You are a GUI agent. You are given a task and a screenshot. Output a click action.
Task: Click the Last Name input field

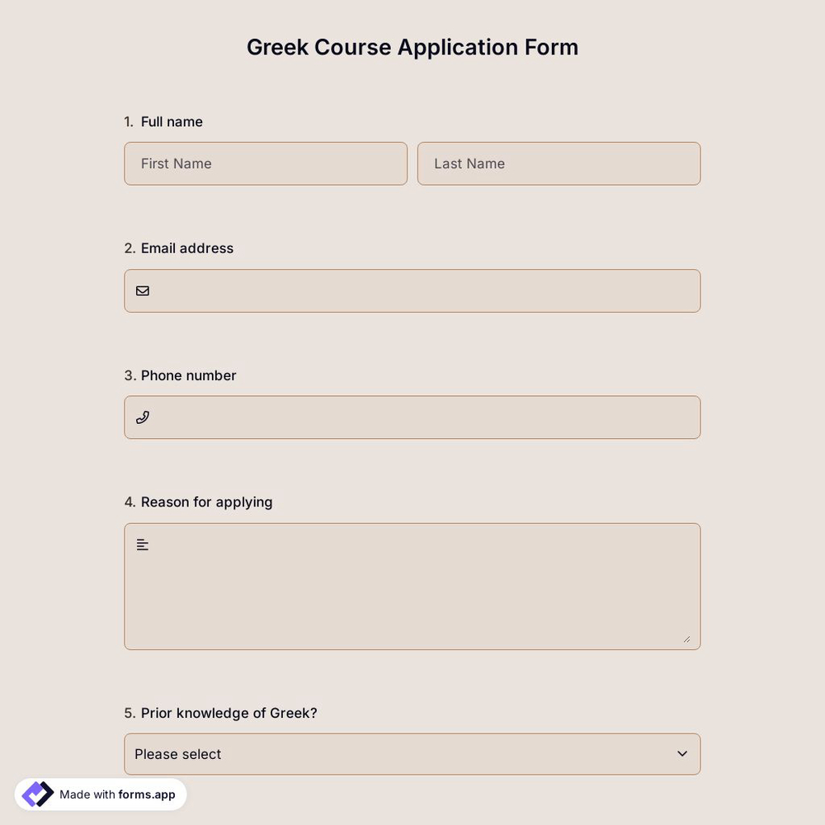[x=559, y=163]
